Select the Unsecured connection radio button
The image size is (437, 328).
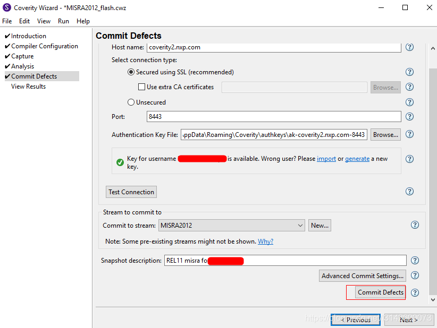(x=131, y=102)
